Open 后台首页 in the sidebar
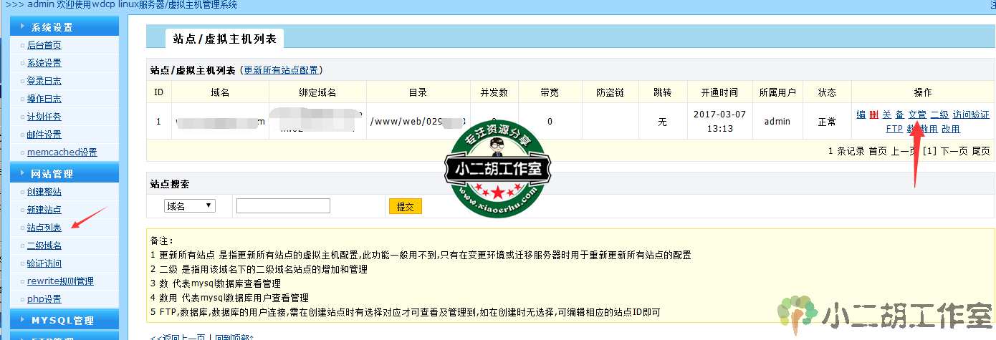Screen dimensions: 996x340 click(x=44, y=45)
